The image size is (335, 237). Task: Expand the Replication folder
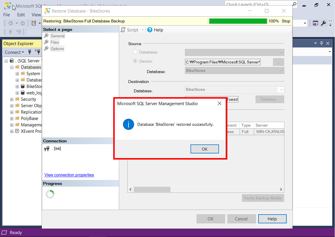point(12,112)
